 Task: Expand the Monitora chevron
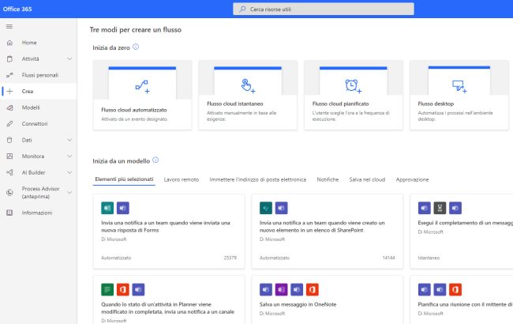(x=69, y=156)
